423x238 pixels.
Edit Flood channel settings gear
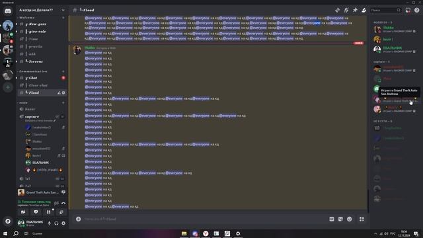tap(63, 93)
